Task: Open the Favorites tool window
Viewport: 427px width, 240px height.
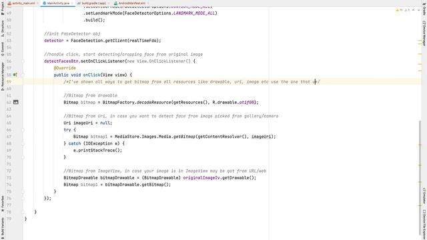Action: 3,204
